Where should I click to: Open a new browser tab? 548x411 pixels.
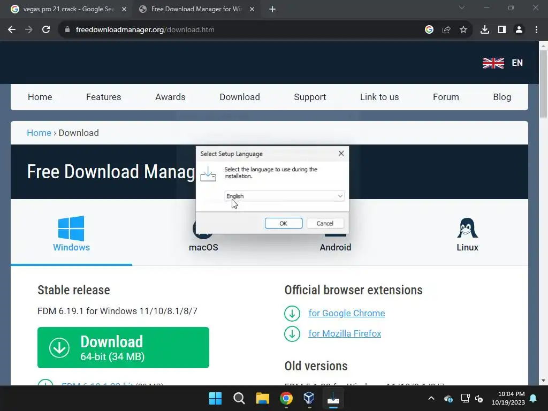click(x=272, y=9)
